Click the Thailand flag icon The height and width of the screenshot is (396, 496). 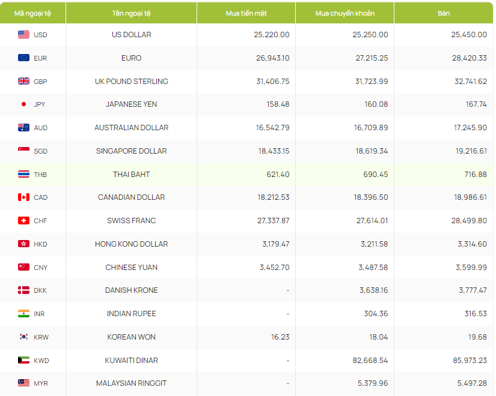pyautogui.click(x=23, y=175)
